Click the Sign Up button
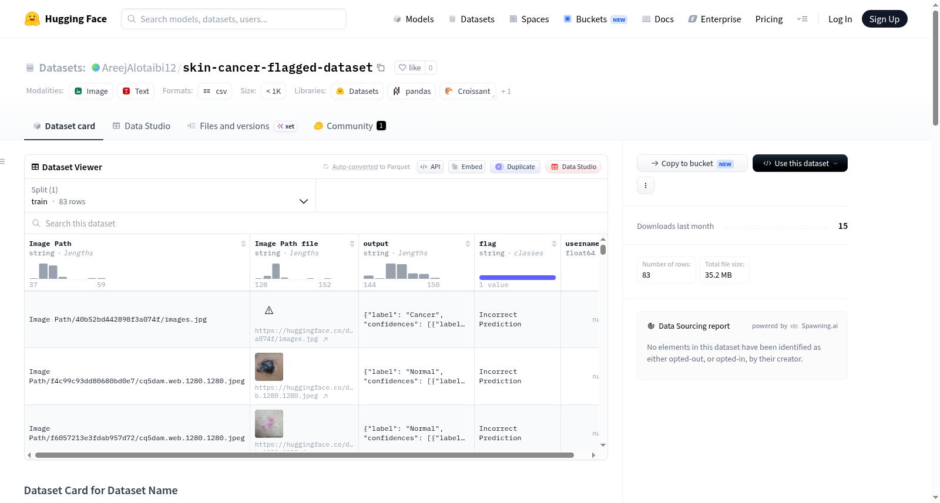The image size is (940, 503). 884,19
